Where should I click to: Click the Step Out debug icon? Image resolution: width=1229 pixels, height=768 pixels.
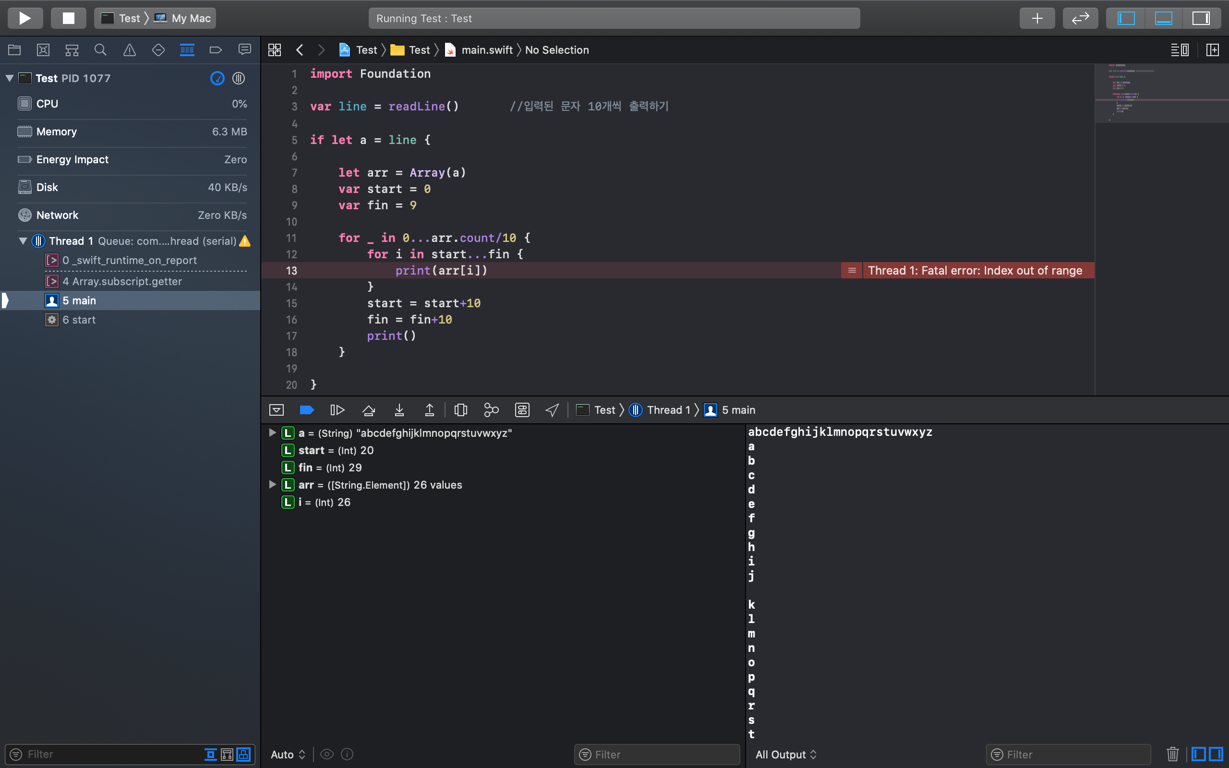(429, 410)
